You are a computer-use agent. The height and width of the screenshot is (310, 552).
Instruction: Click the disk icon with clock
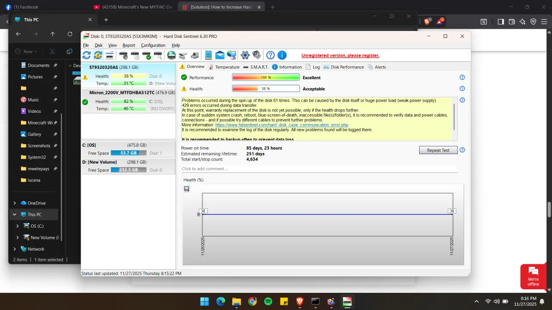pyautogui.click(x=135, y=55)
